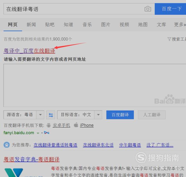The image size is (186, 177).
Task: Open the 粤译中_百度在线翻译 result link
Action: (29, 51)
